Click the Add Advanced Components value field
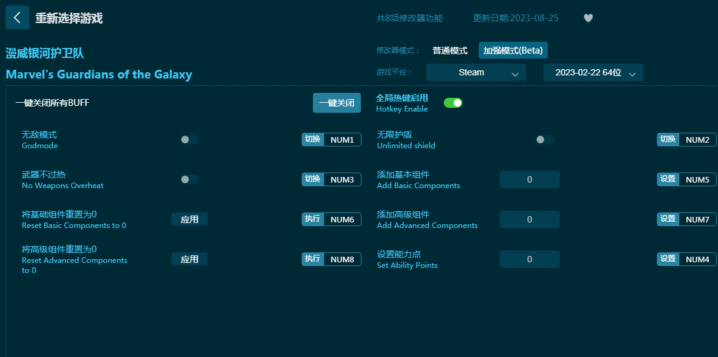Image resolution: width=718 pixels, height=357 pixels. [x=529, y=219]
